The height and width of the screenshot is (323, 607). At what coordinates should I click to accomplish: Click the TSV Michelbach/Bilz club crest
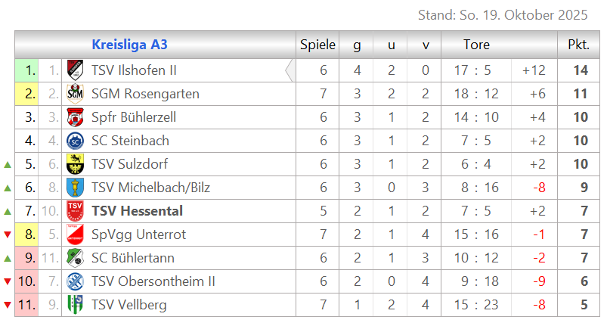pos(75,188)
